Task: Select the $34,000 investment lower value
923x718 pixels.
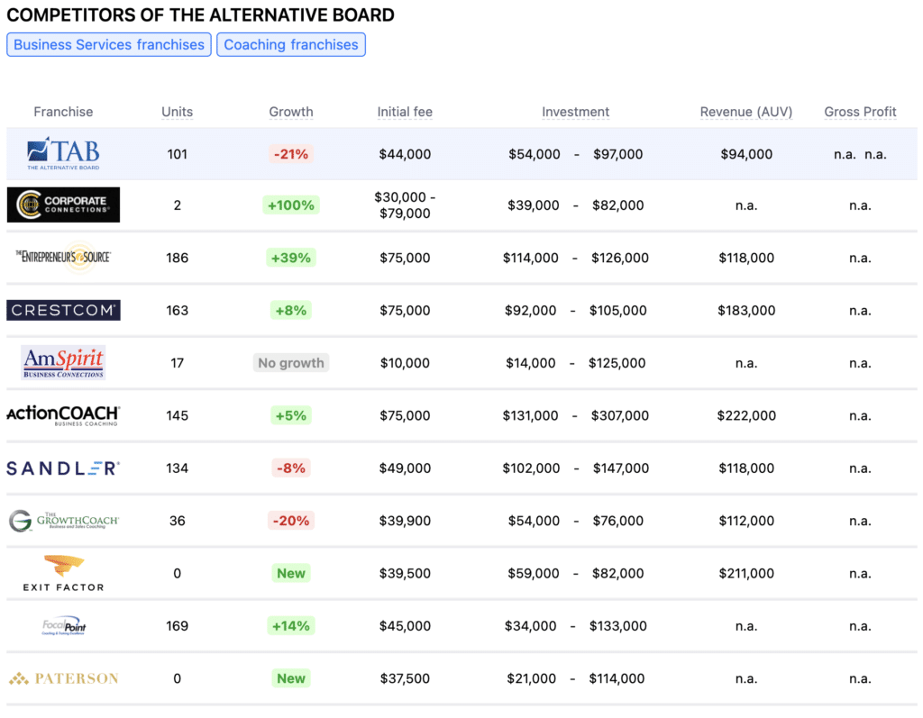Action: click(530, 625)
